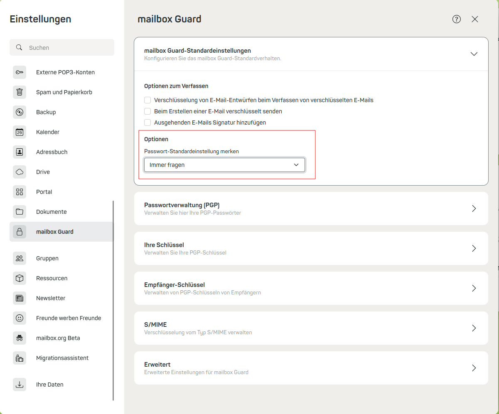
Task: Click the mailbox Guard page title
Action: point(170,19)
